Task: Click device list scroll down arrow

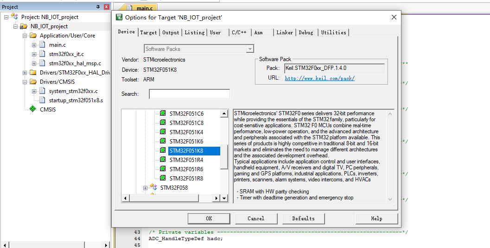Action: [x=224, y=198]
